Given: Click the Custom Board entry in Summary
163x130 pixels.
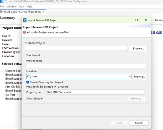Looking at the screenshot, I should 14,71.
